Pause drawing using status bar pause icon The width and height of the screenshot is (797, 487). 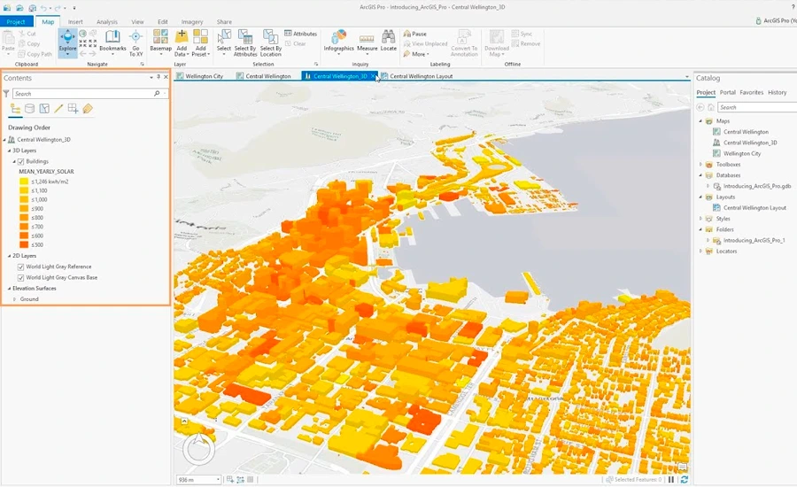671,479
